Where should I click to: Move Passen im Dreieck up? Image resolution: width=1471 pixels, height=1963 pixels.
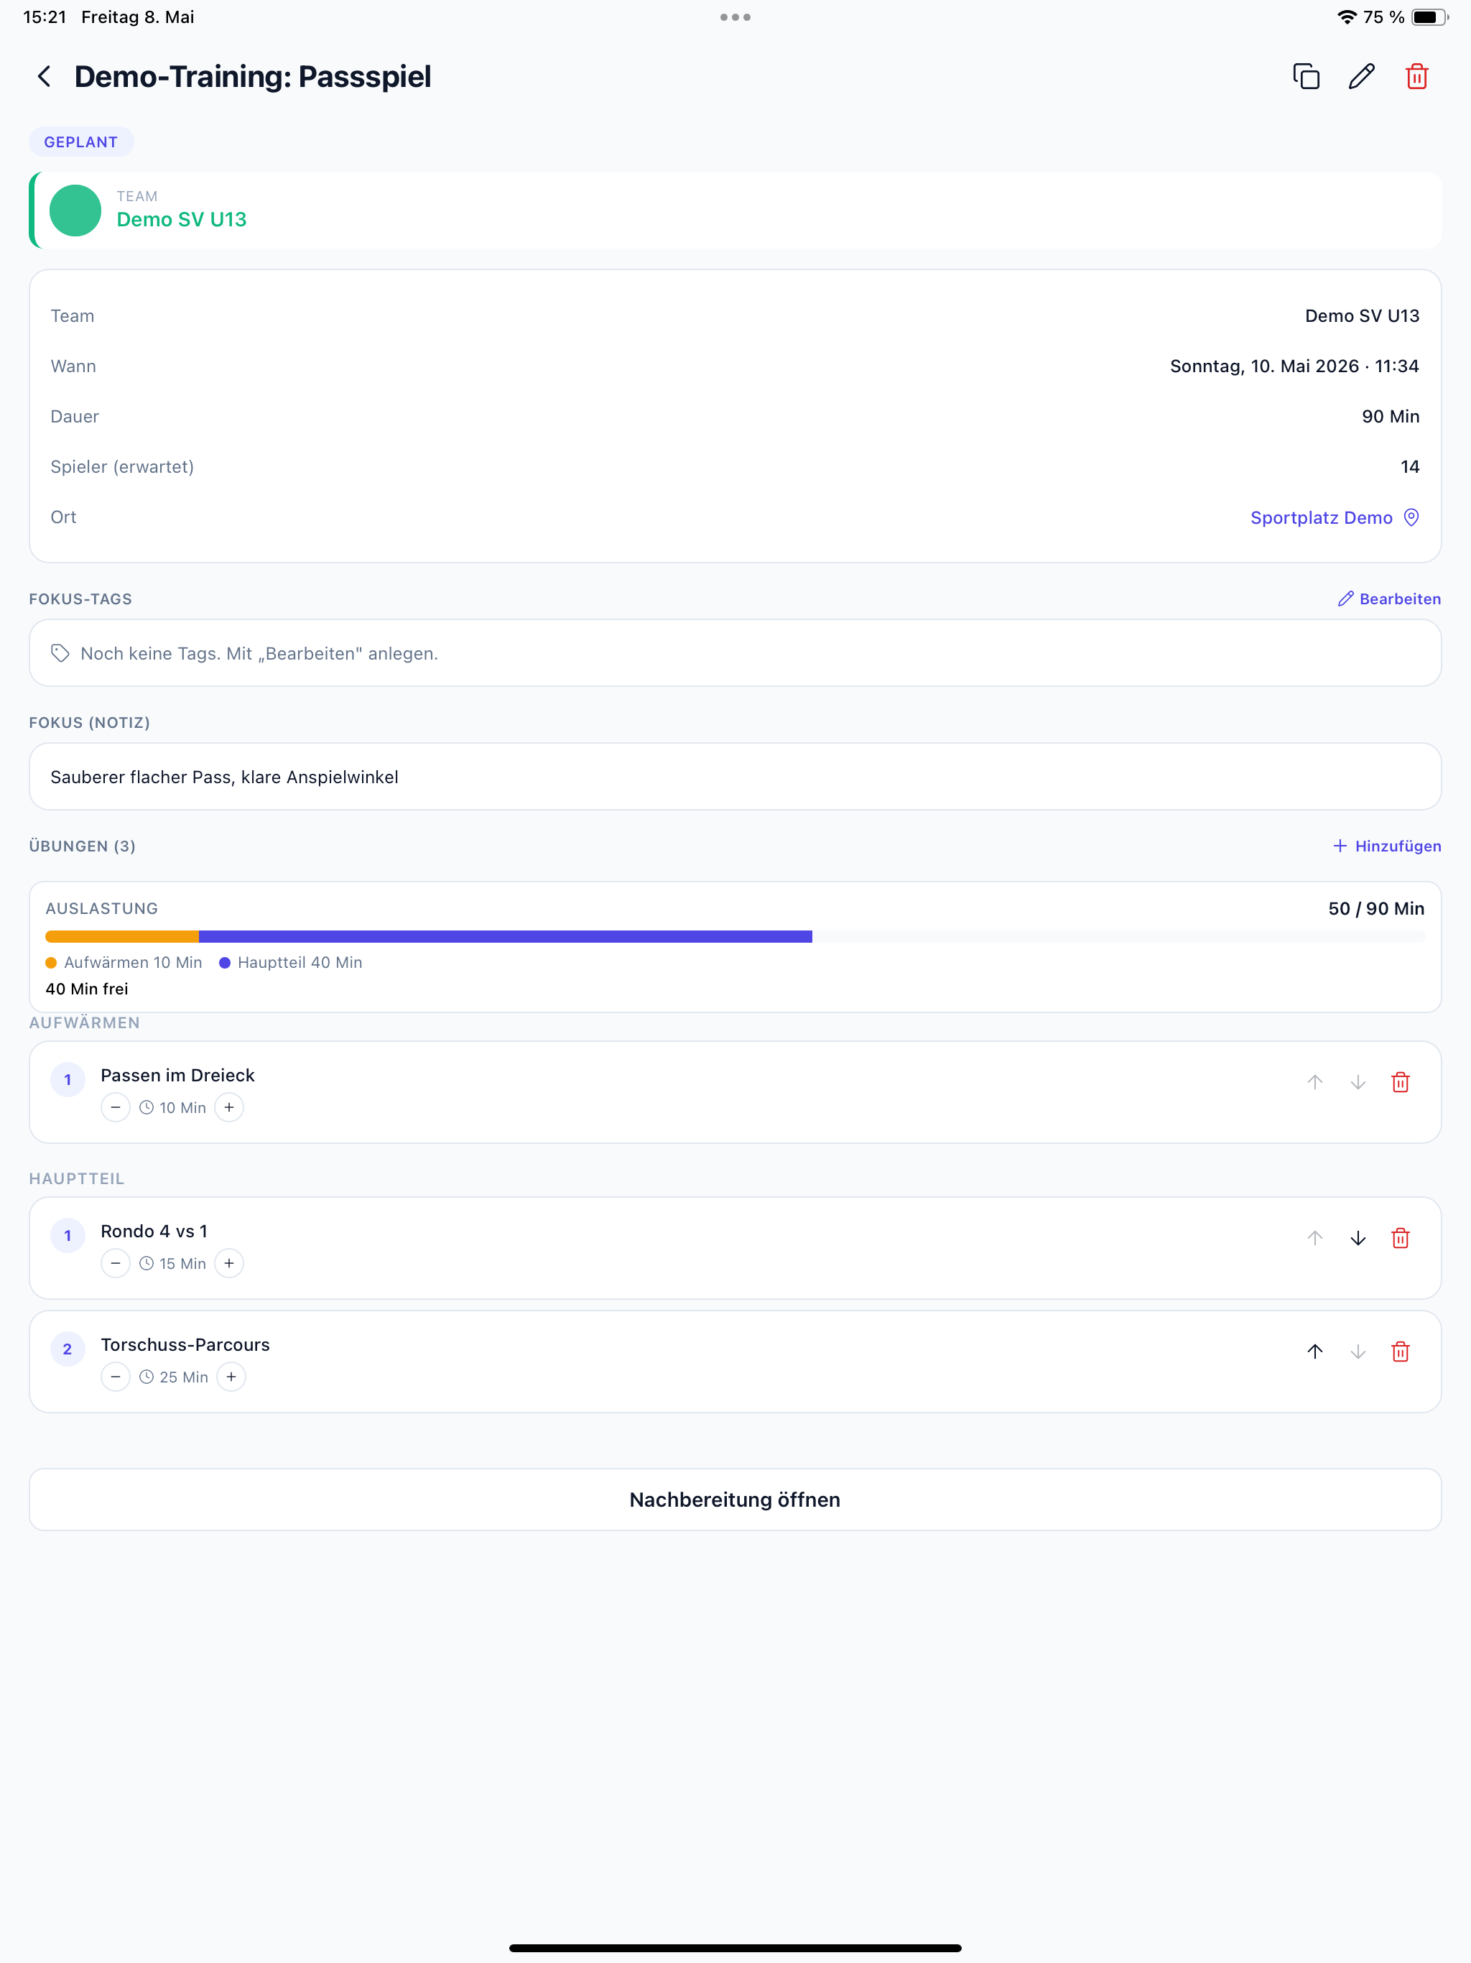click(1315, 1083)
